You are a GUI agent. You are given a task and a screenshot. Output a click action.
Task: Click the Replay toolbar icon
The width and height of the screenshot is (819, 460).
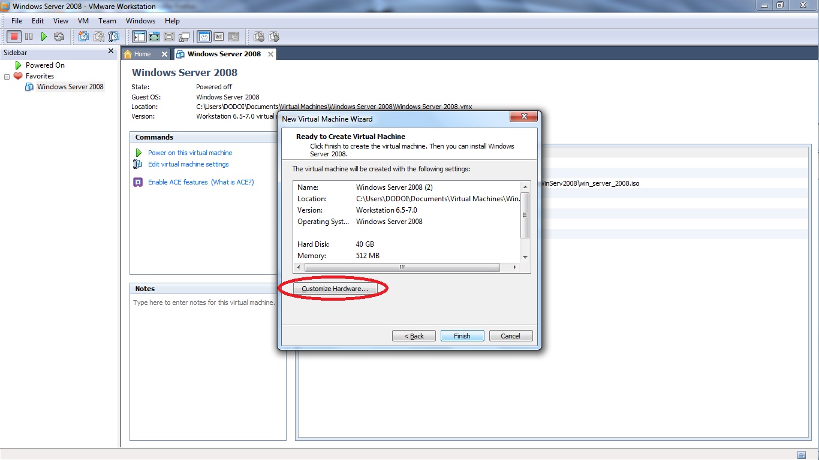click(x=274, y=37)
